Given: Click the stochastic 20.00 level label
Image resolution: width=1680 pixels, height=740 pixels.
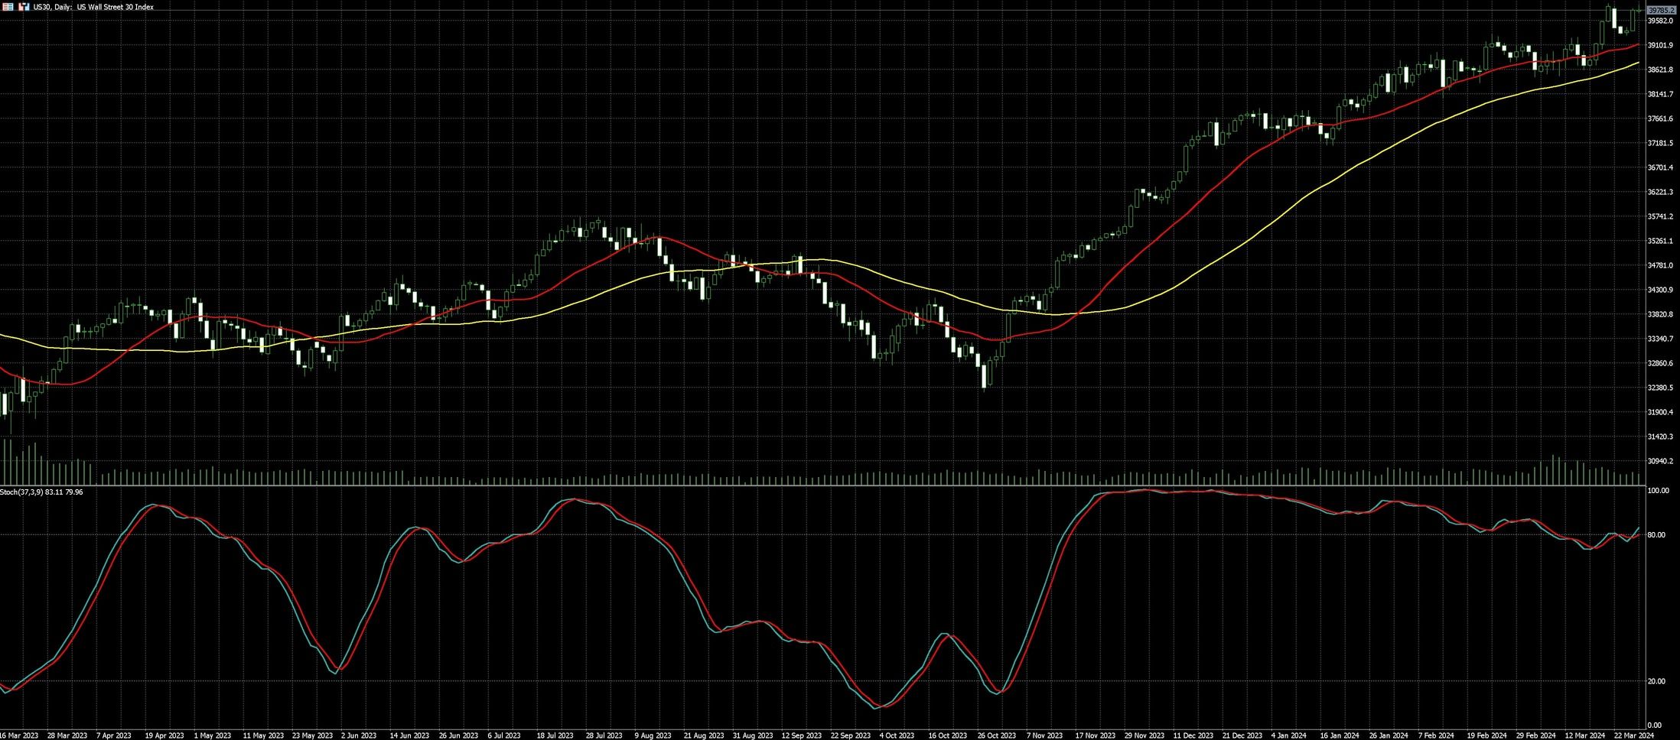Looking at the screenshot, I should point(1656,681).
